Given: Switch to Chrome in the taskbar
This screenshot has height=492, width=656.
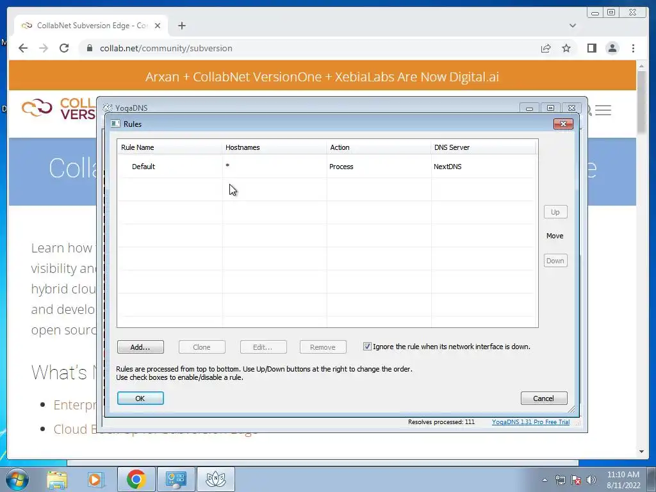Looking at the screenshot, I should point(136,479).
